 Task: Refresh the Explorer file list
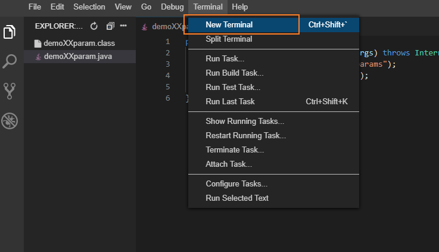point(94,26)
